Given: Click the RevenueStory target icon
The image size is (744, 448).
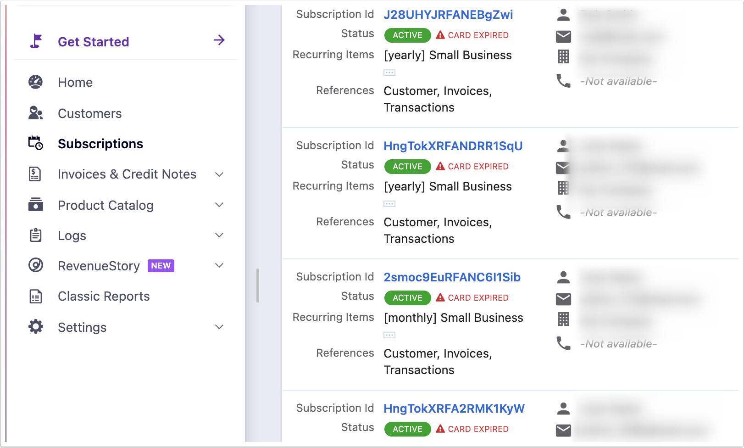Looking at the screenshot, I should coord(36,265).
